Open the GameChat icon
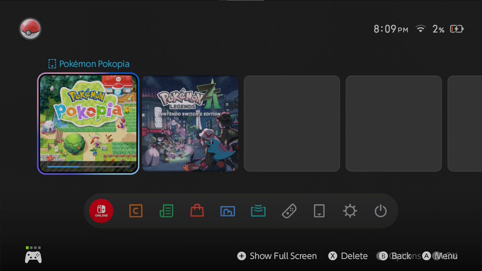 point(136,211)
